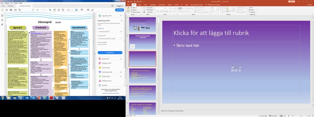Expand the Skapa PDF section arrow
The width and height of the screenshot is (314, 117).
[x=121, y=59]
